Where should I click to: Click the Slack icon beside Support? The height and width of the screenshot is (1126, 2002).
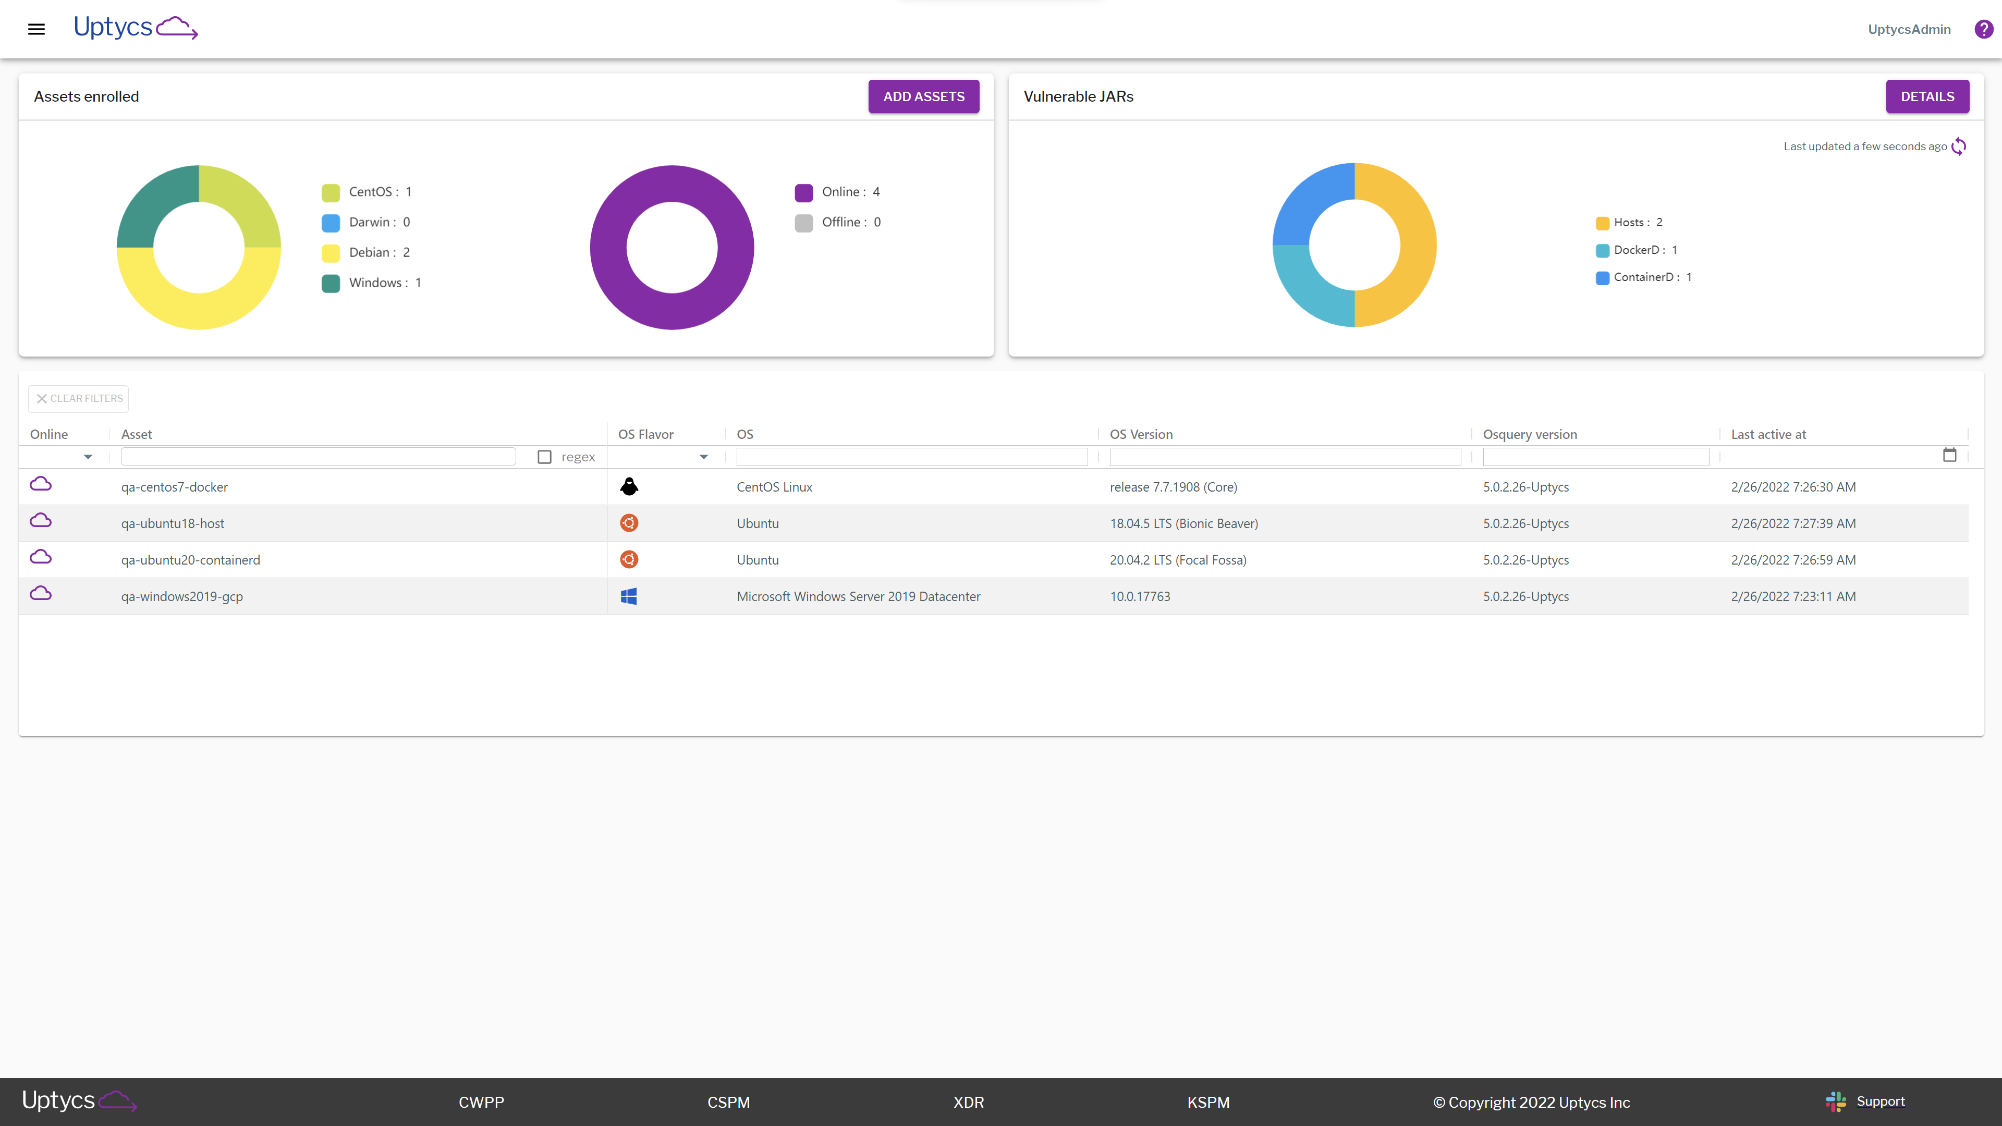tap(1836, 1101)
